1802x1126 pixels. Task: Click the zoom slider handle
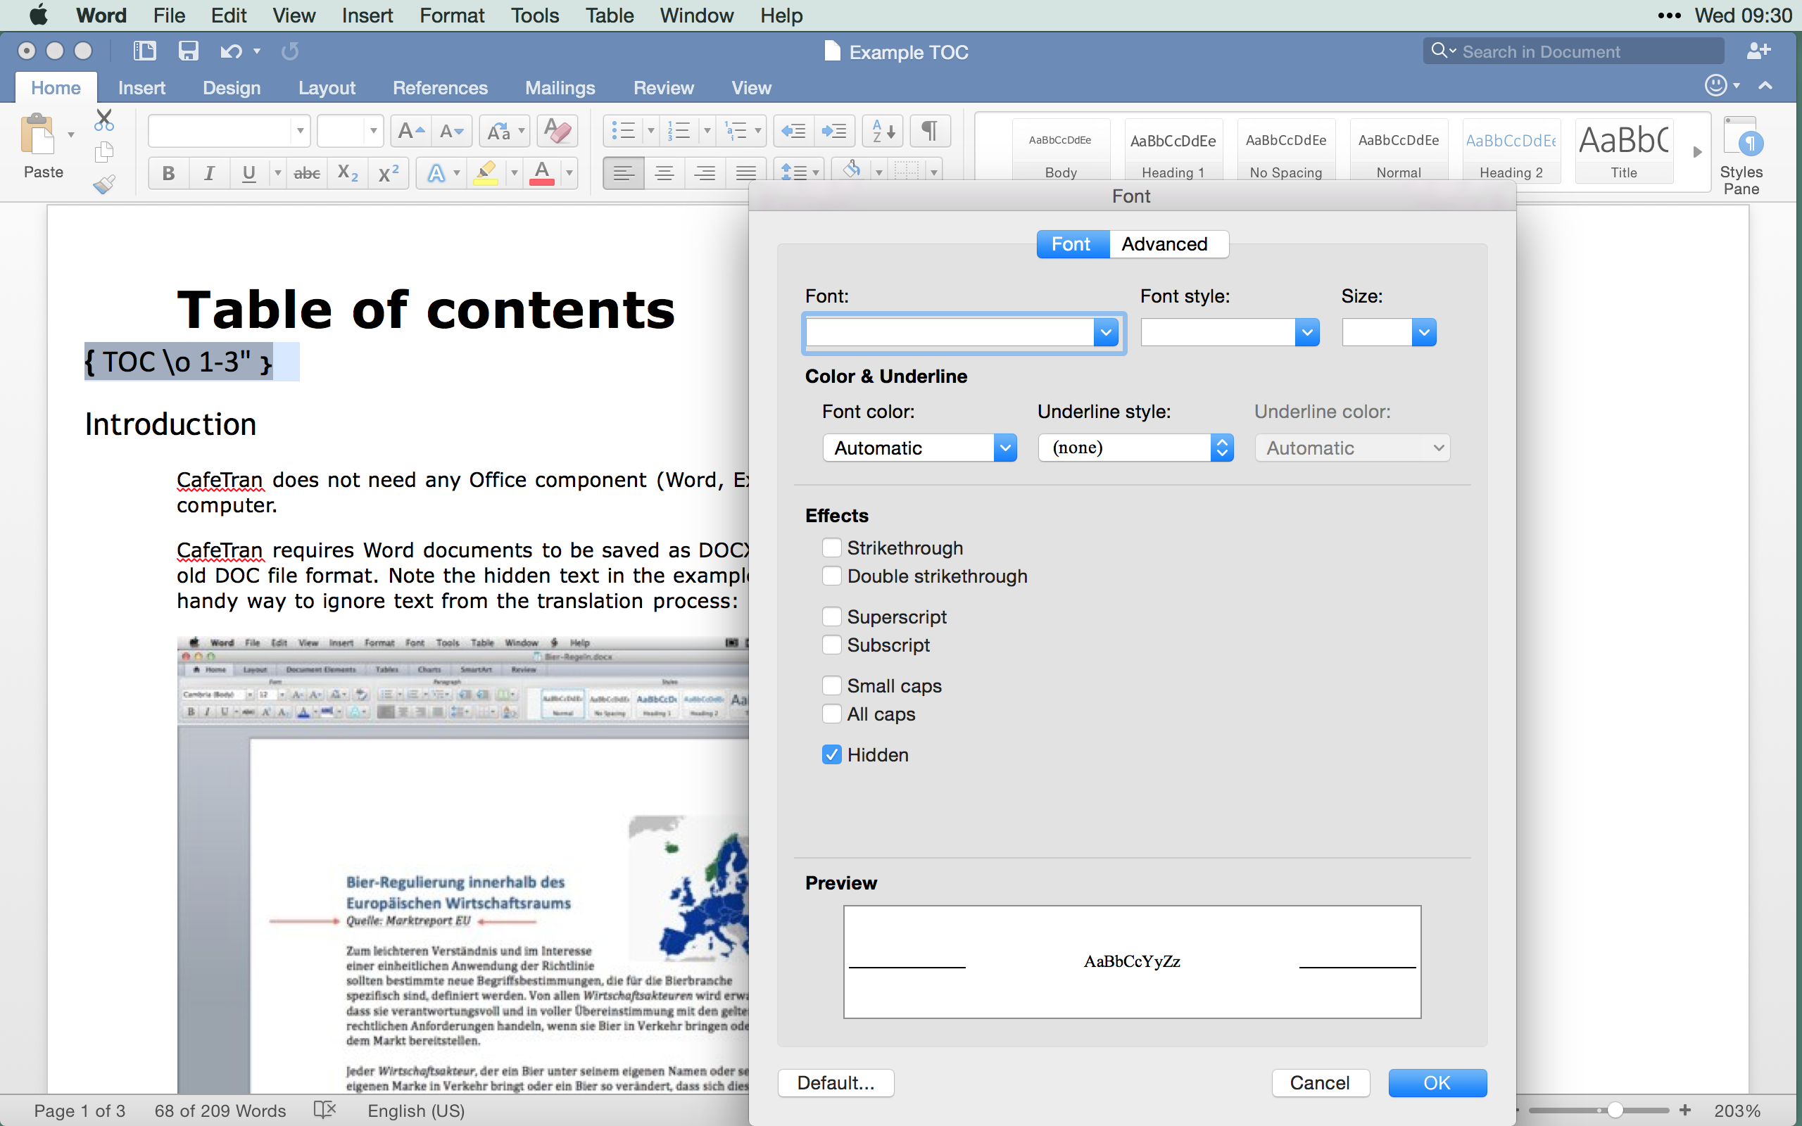pos(1614,1111)
